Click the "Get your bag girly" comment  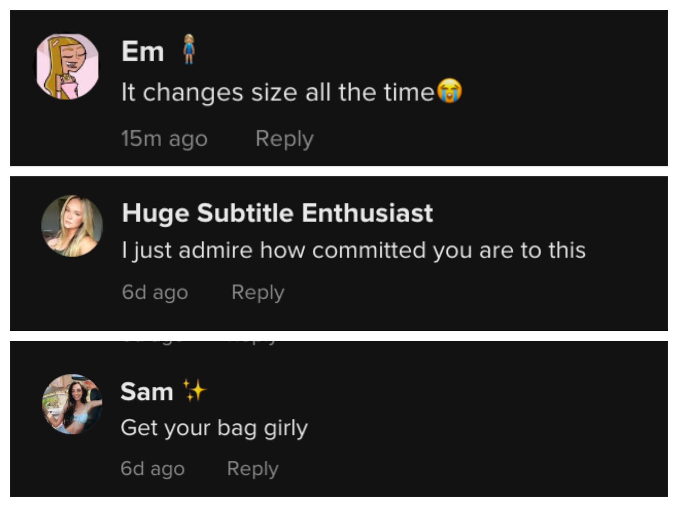pos(214,428)
